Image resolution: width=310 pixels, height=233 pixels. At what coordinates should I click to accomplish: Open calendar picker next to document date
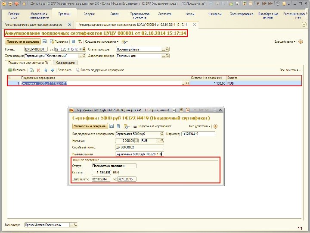pos(84,49)
